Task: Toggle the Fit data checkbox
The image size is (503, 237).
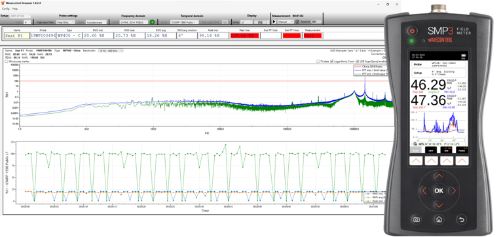Action: [318, 61]
